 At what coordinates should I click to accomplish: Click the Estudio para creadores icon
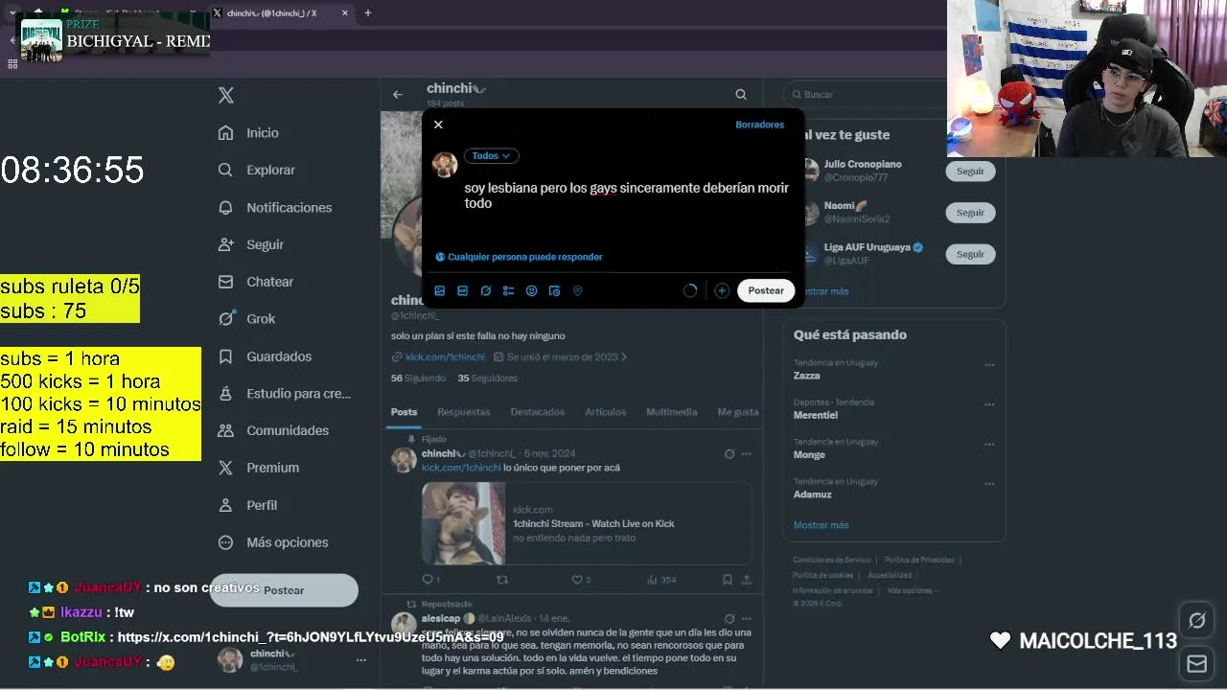coord(225,394)
